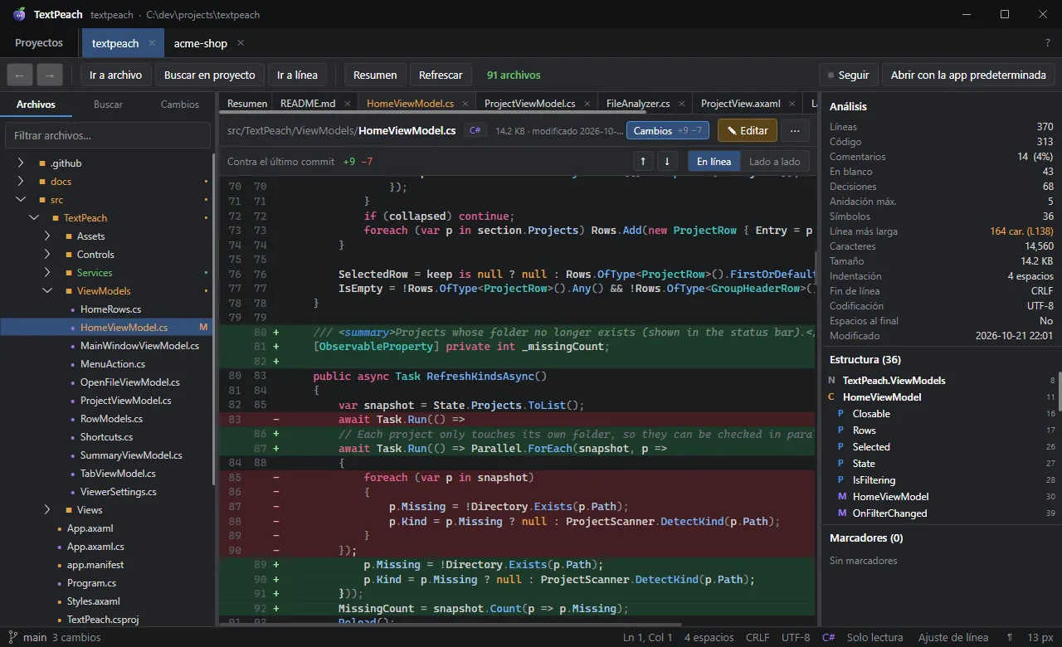1062x647 pixels.
Task: Expand the docs folder
Action: coord(21,182)
